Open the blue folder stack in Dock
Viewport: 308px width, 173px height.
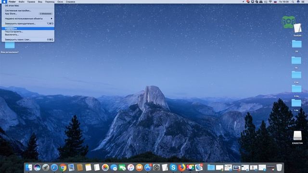click(211, 168)
